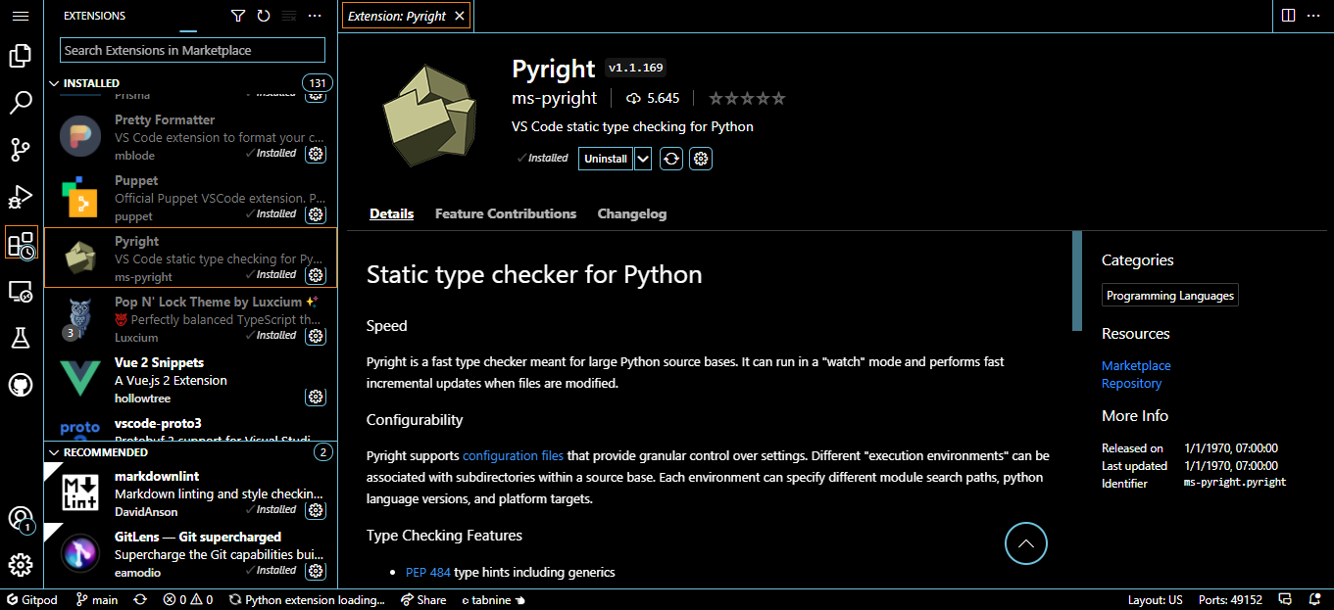Select Pop N' Lock Theme extension

191,318
